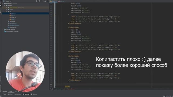This screenshot has height=97, width=173.
Task: Click the Scratches and Consoles icon
Action: [x=5, y=31]
